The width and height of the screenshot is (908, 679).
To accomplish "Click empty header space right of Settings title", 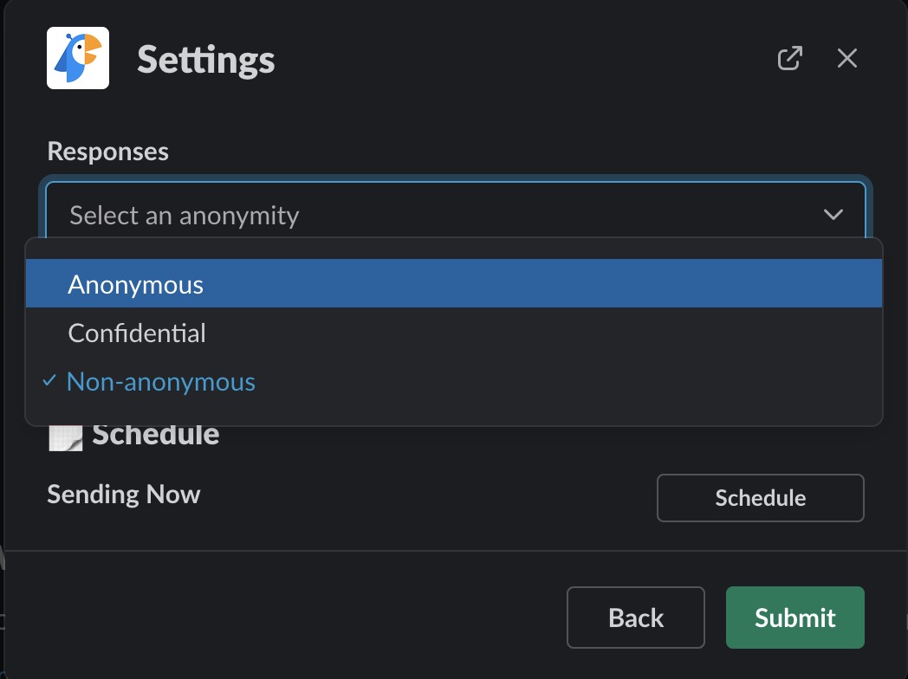I will tap(520, 60).
